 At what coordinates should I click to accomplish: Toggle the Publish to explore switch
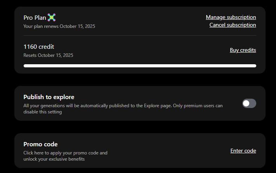[x=249, y=103]
